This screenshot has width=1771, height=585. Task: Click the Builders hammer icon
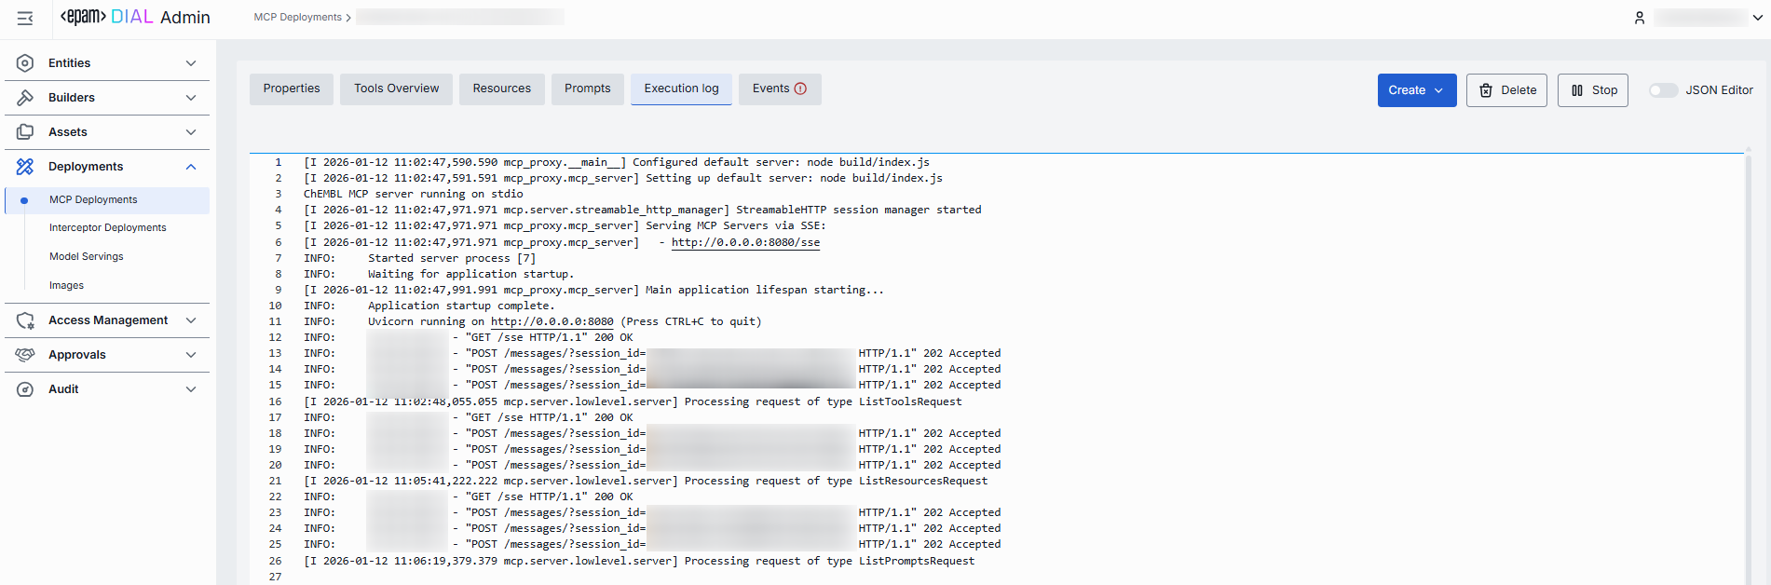click(x=25, y=98)
